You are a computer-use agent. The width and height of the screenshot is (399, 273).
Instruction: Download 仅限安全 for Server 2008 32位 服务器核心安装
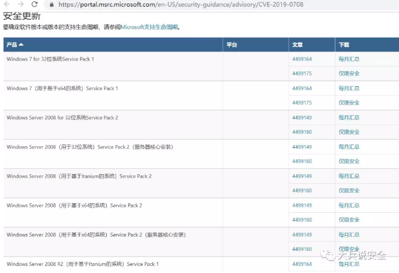tap(349, 161)
